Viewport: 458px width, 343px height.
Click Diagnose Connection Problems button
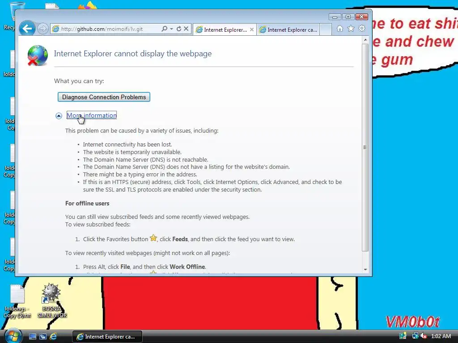click(x=104, y=97)
